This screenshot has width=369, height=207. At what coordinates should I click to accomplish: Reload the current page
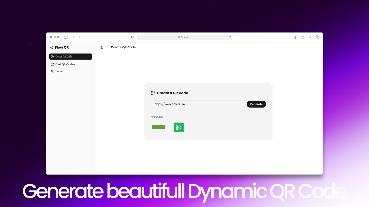click(230, 37)
